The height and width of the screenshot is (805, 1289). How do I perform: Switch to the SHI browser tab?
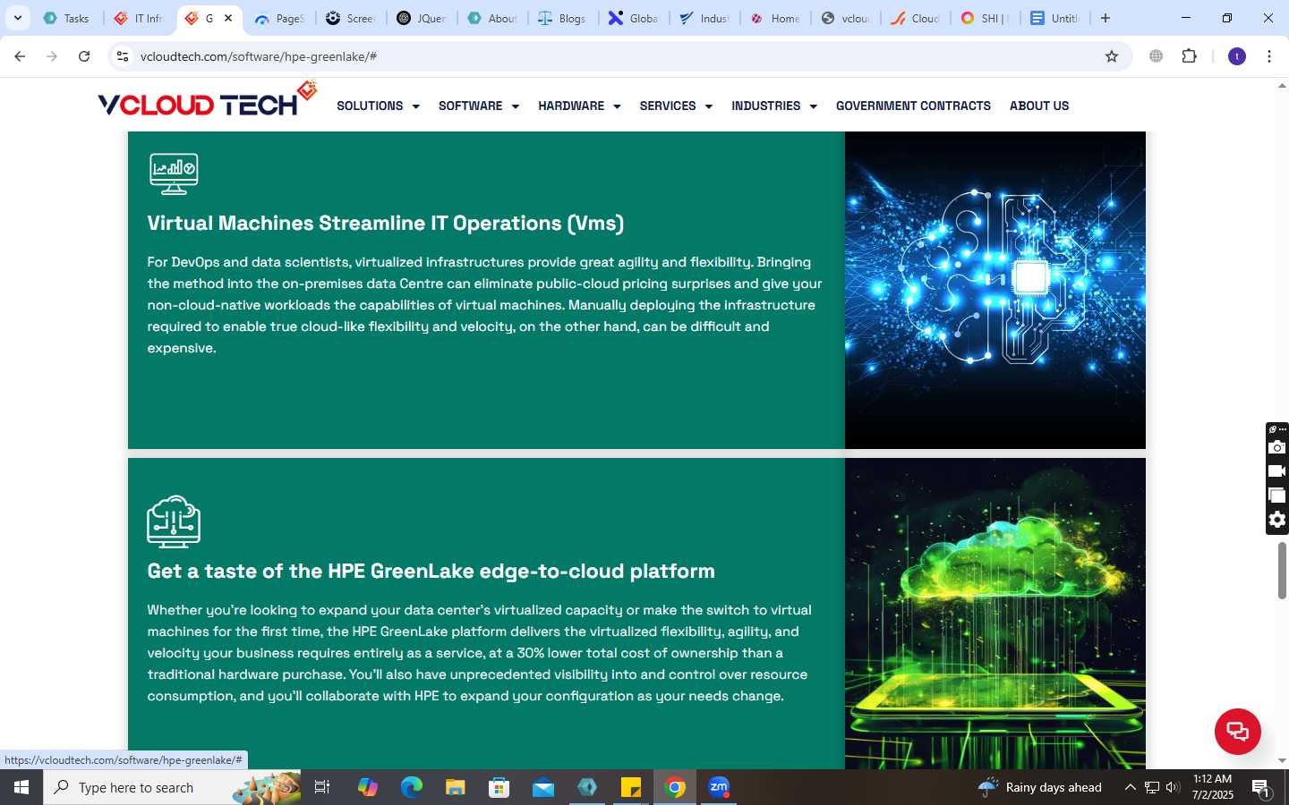[986, 18]
